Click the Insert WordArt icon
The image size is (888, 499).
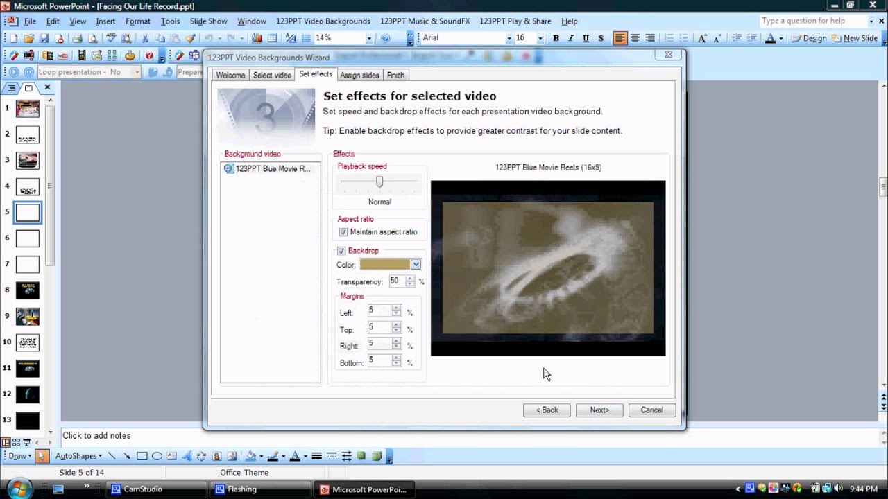(187, 456)
